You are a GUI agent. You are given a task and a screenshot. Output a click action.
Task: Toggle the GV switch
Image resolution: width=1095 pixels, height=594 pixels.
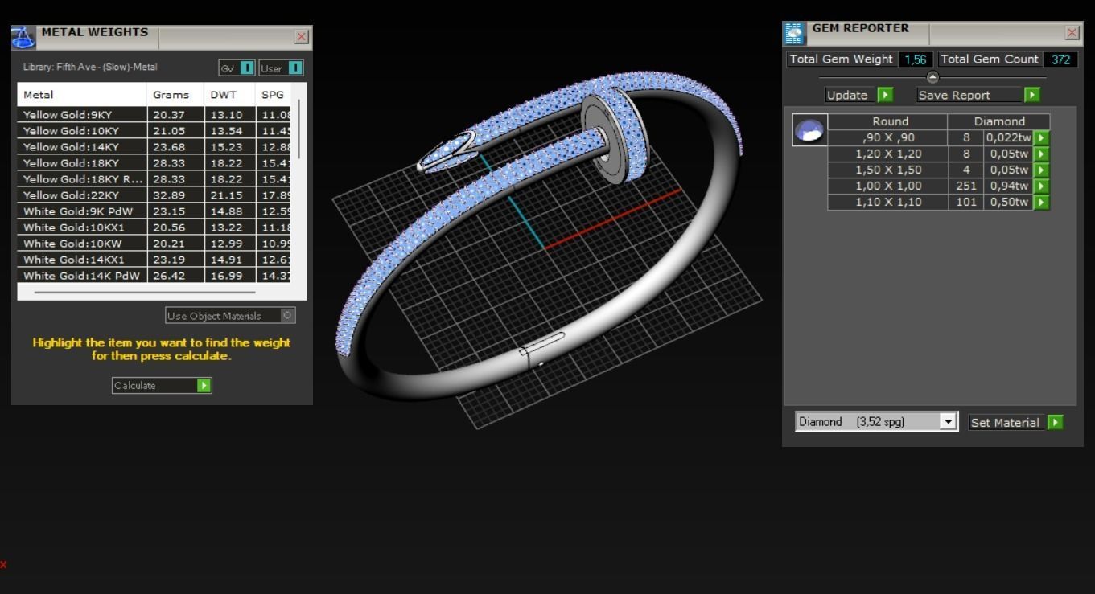[x=237, y=68]
